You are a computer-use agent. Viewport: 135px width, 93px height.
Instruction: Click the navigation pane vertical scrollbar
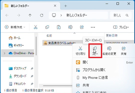(36, 46)
